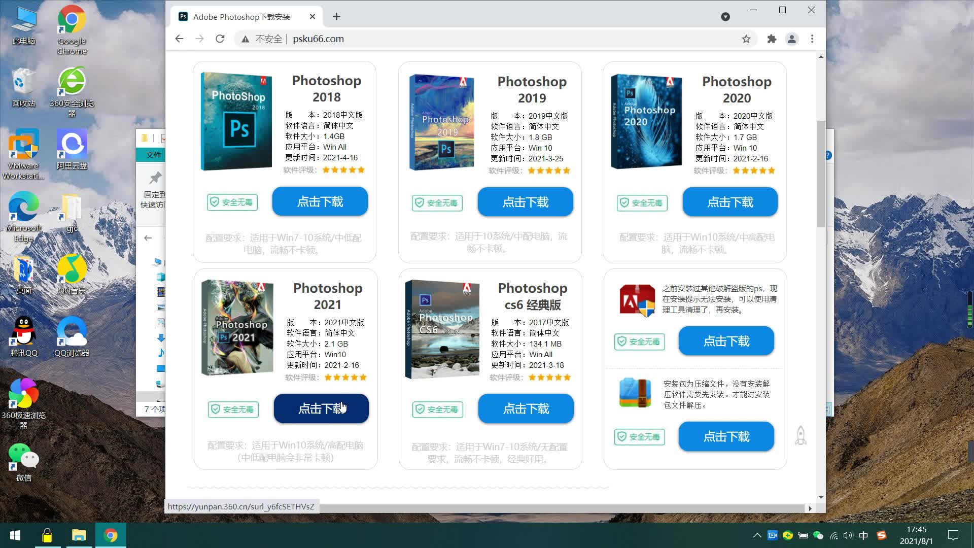
Task: Click the safe badge under Photoshop 2019
Action: click(x=437, y=203)
